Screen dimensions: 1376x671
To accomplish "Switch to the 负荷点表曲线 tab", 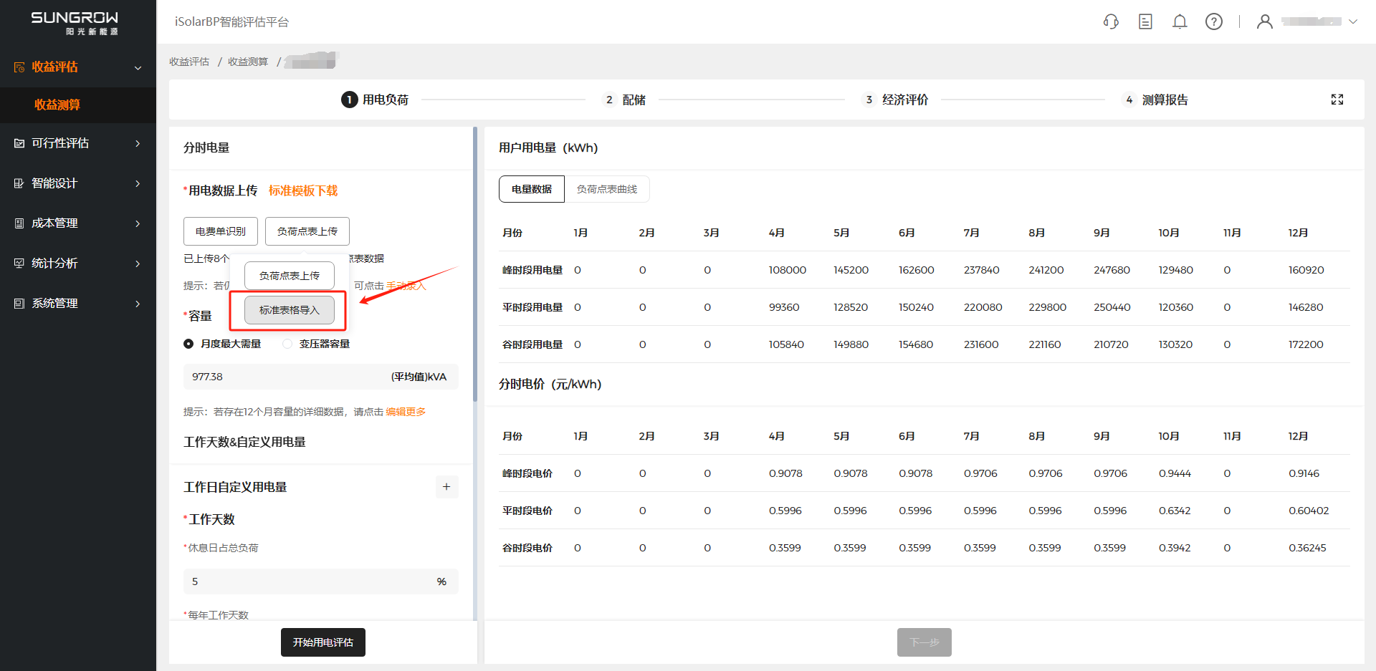I will pos(606,189).
